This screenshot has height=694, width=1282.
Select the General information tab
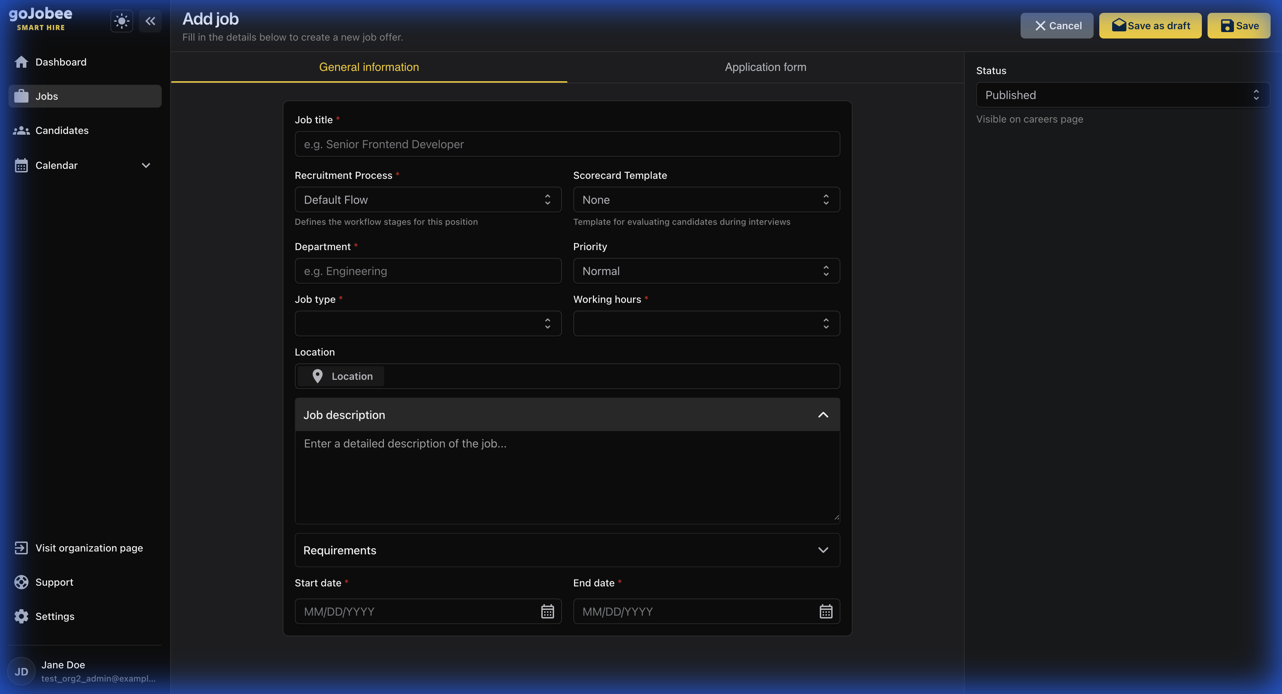(x=369, y=67)
